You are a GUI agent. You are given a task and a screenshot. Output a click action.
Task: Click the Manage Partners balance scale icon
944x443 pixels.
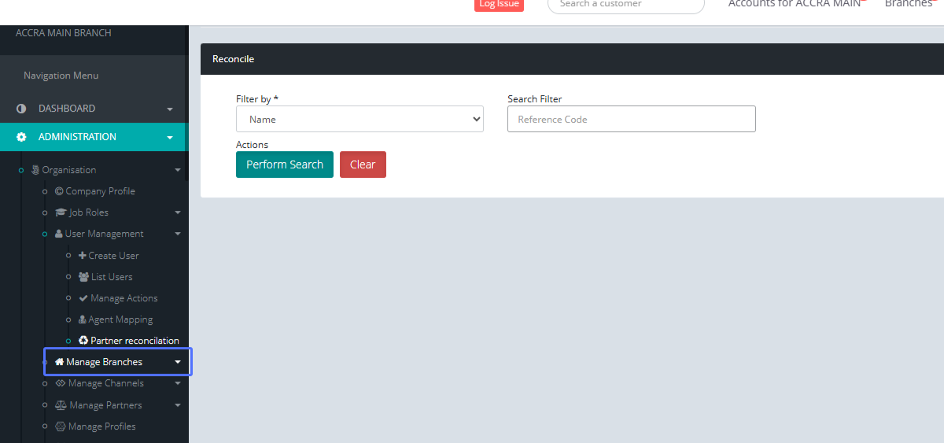[x=61, y=405]
